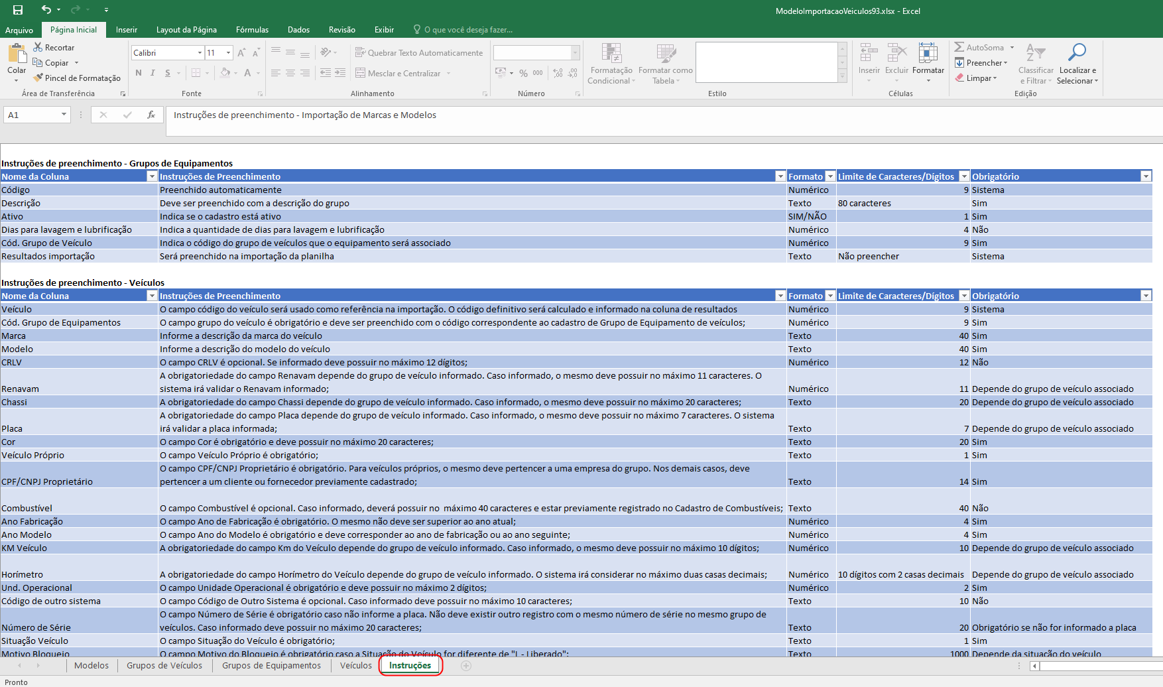
Task: Click the Save icon in quick access toolbar
Action: 18,10
